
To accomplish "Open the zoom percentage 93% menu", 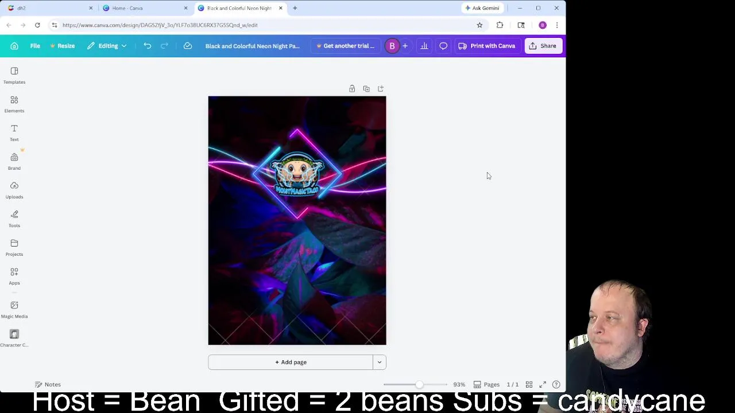I will click(x=459, y=384).
